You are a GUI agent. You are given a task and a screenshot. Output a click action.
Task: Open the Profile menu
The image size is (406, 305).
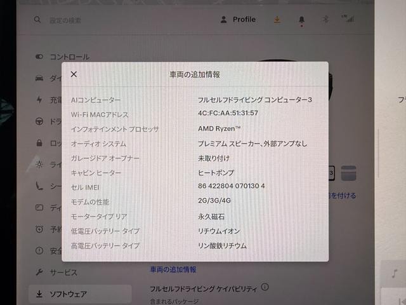pyautogui.click(x=238, y=20)
